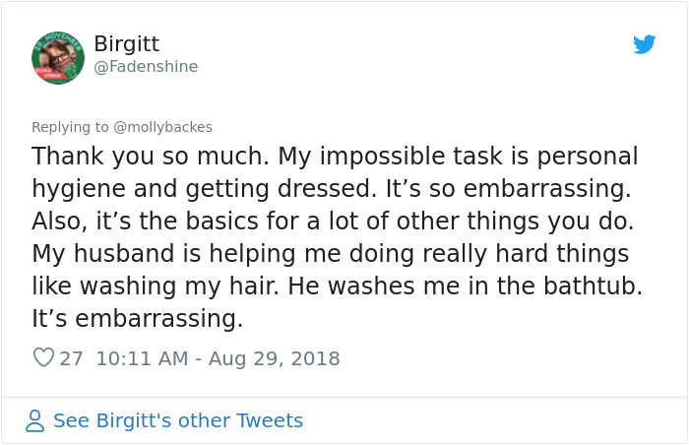Visit the @Fadenshine handle
The width and height of the screenshot is (689, 445).
click(x=146, y=66)
